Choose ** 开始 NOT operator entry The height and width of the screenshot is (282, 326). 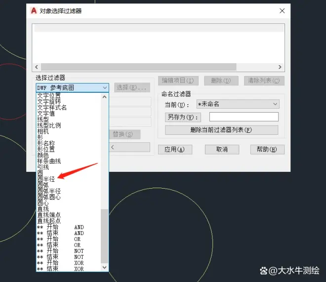(60, 251)
